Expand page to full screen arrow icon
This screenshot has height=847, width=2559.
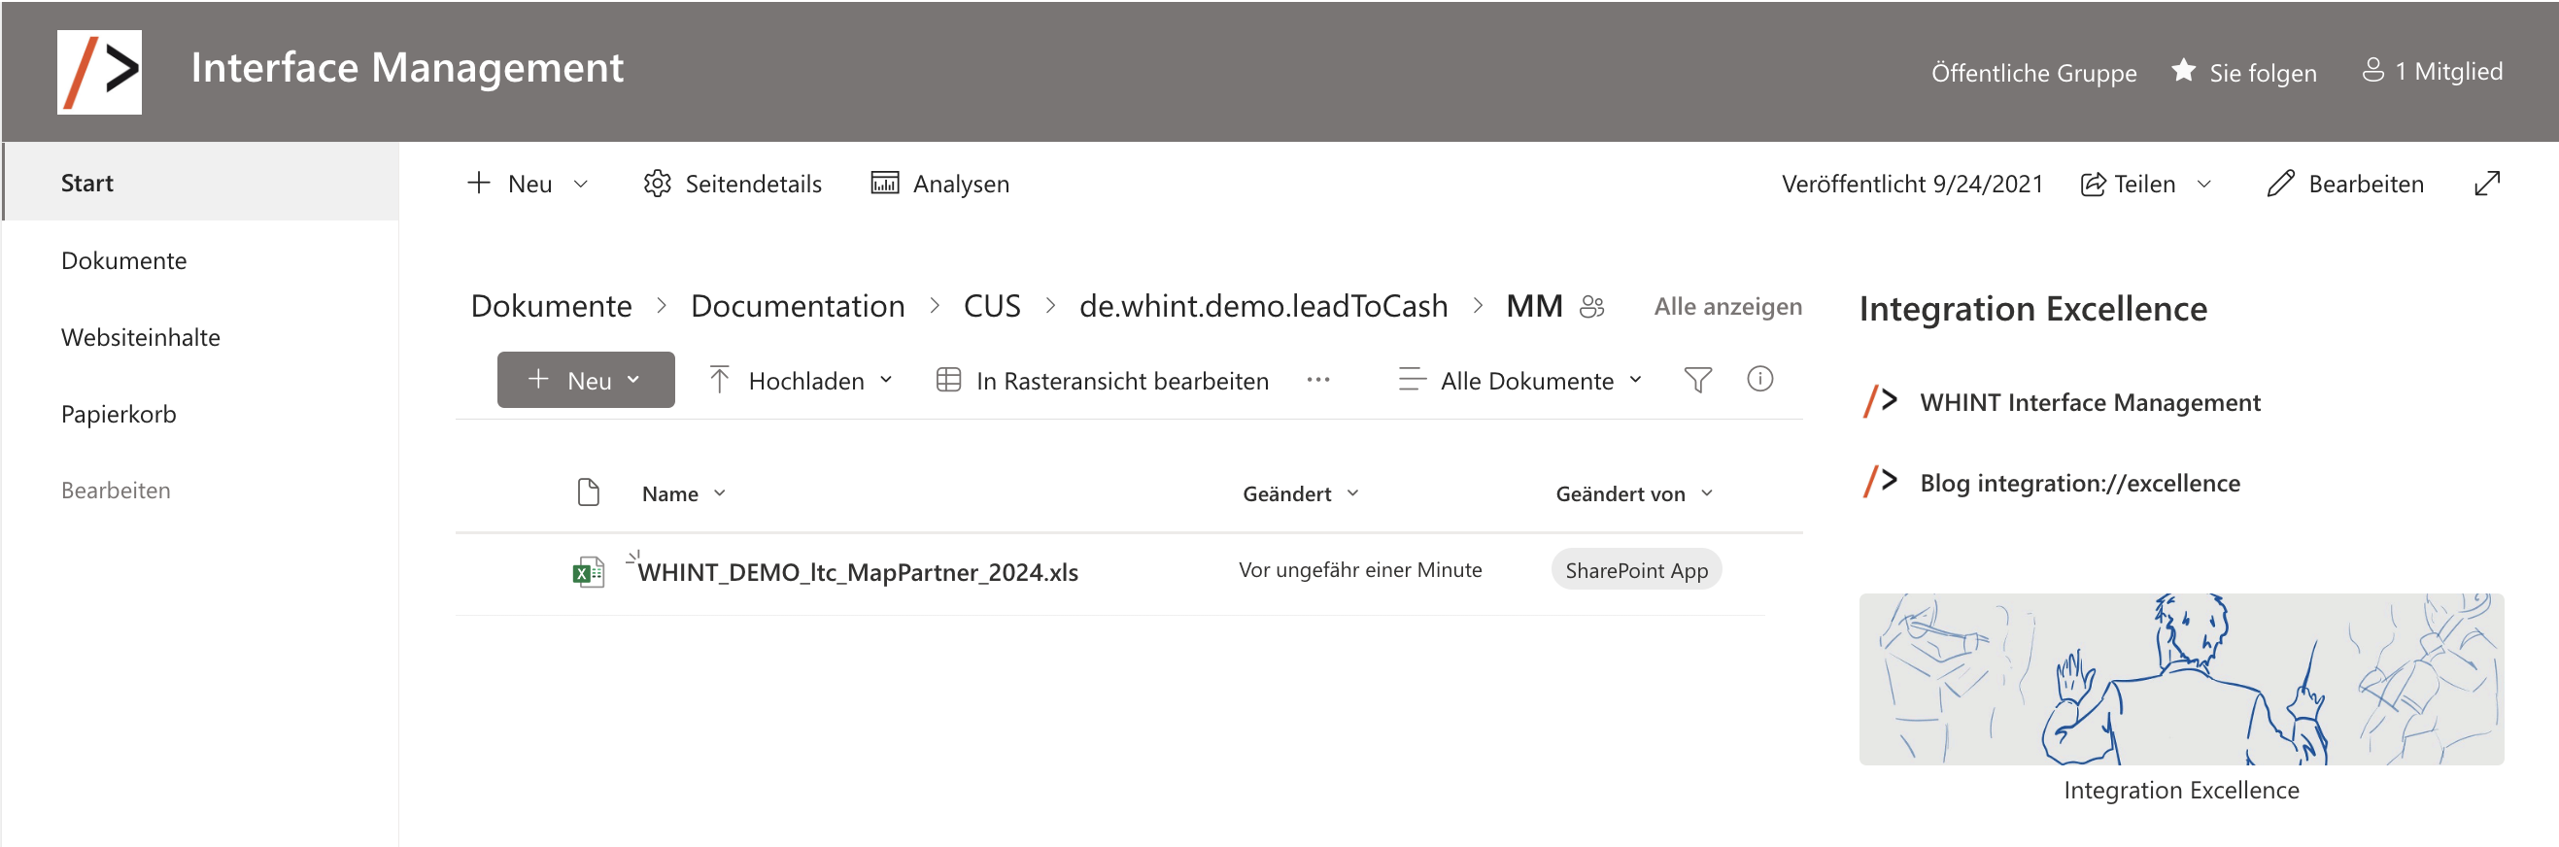[2486, 184]
